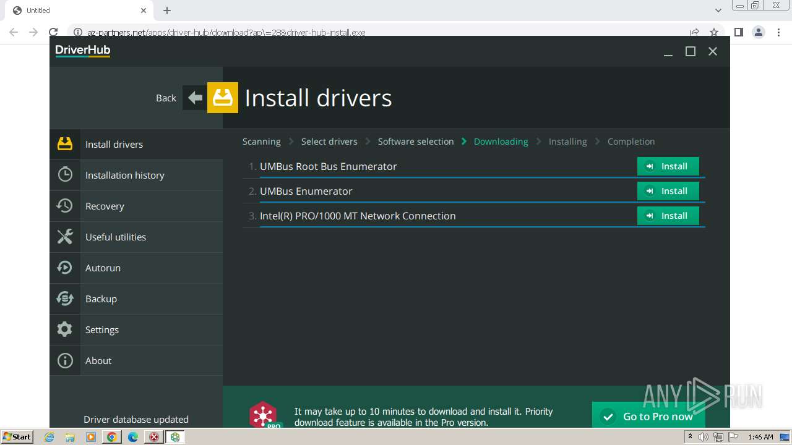Open a new browser tab

point(167,11)
